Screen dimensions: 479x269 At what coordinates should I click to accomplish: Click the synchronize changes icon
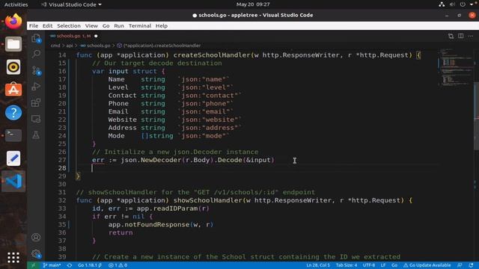click(70, 265)
